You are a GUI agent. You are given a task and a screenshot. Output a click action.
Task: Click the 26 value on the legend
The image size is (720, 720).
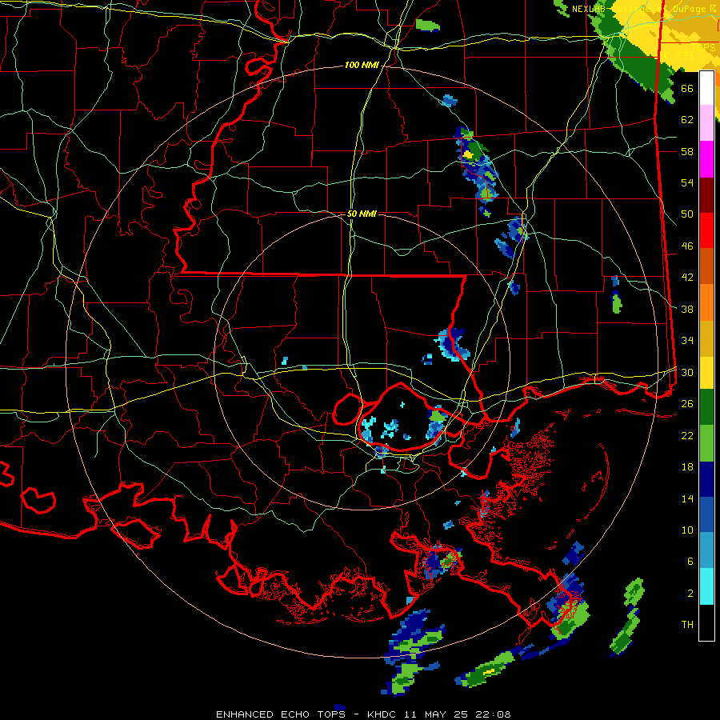(687, 404)
